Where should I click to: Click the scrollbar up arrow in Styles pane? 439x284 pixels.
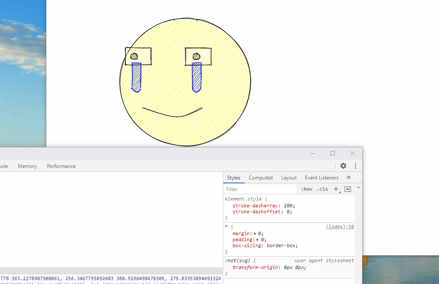point(358,187)
